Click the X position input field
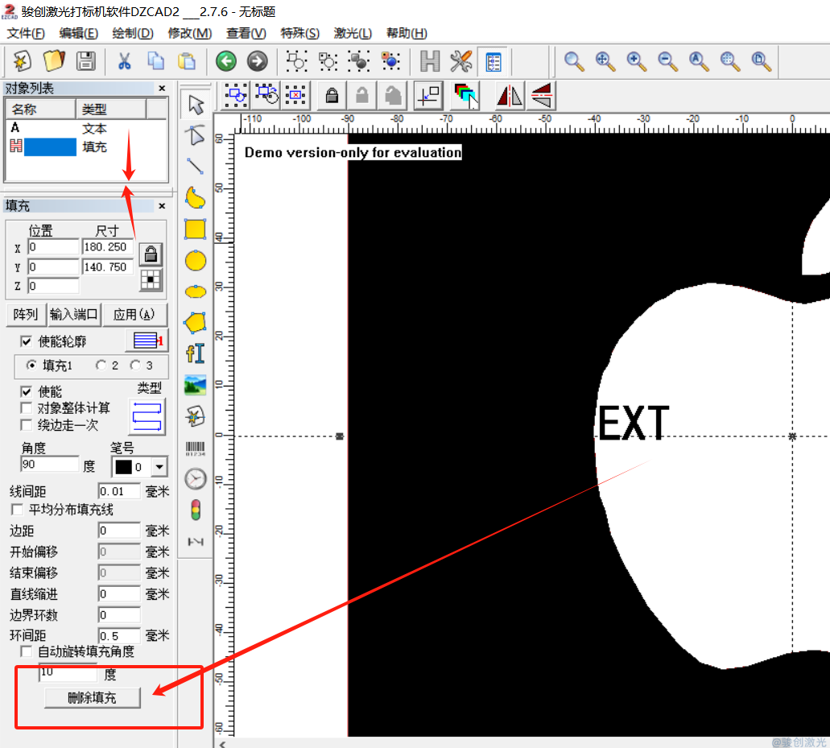This screenshot has width=830, height=748. coord(53,247)
